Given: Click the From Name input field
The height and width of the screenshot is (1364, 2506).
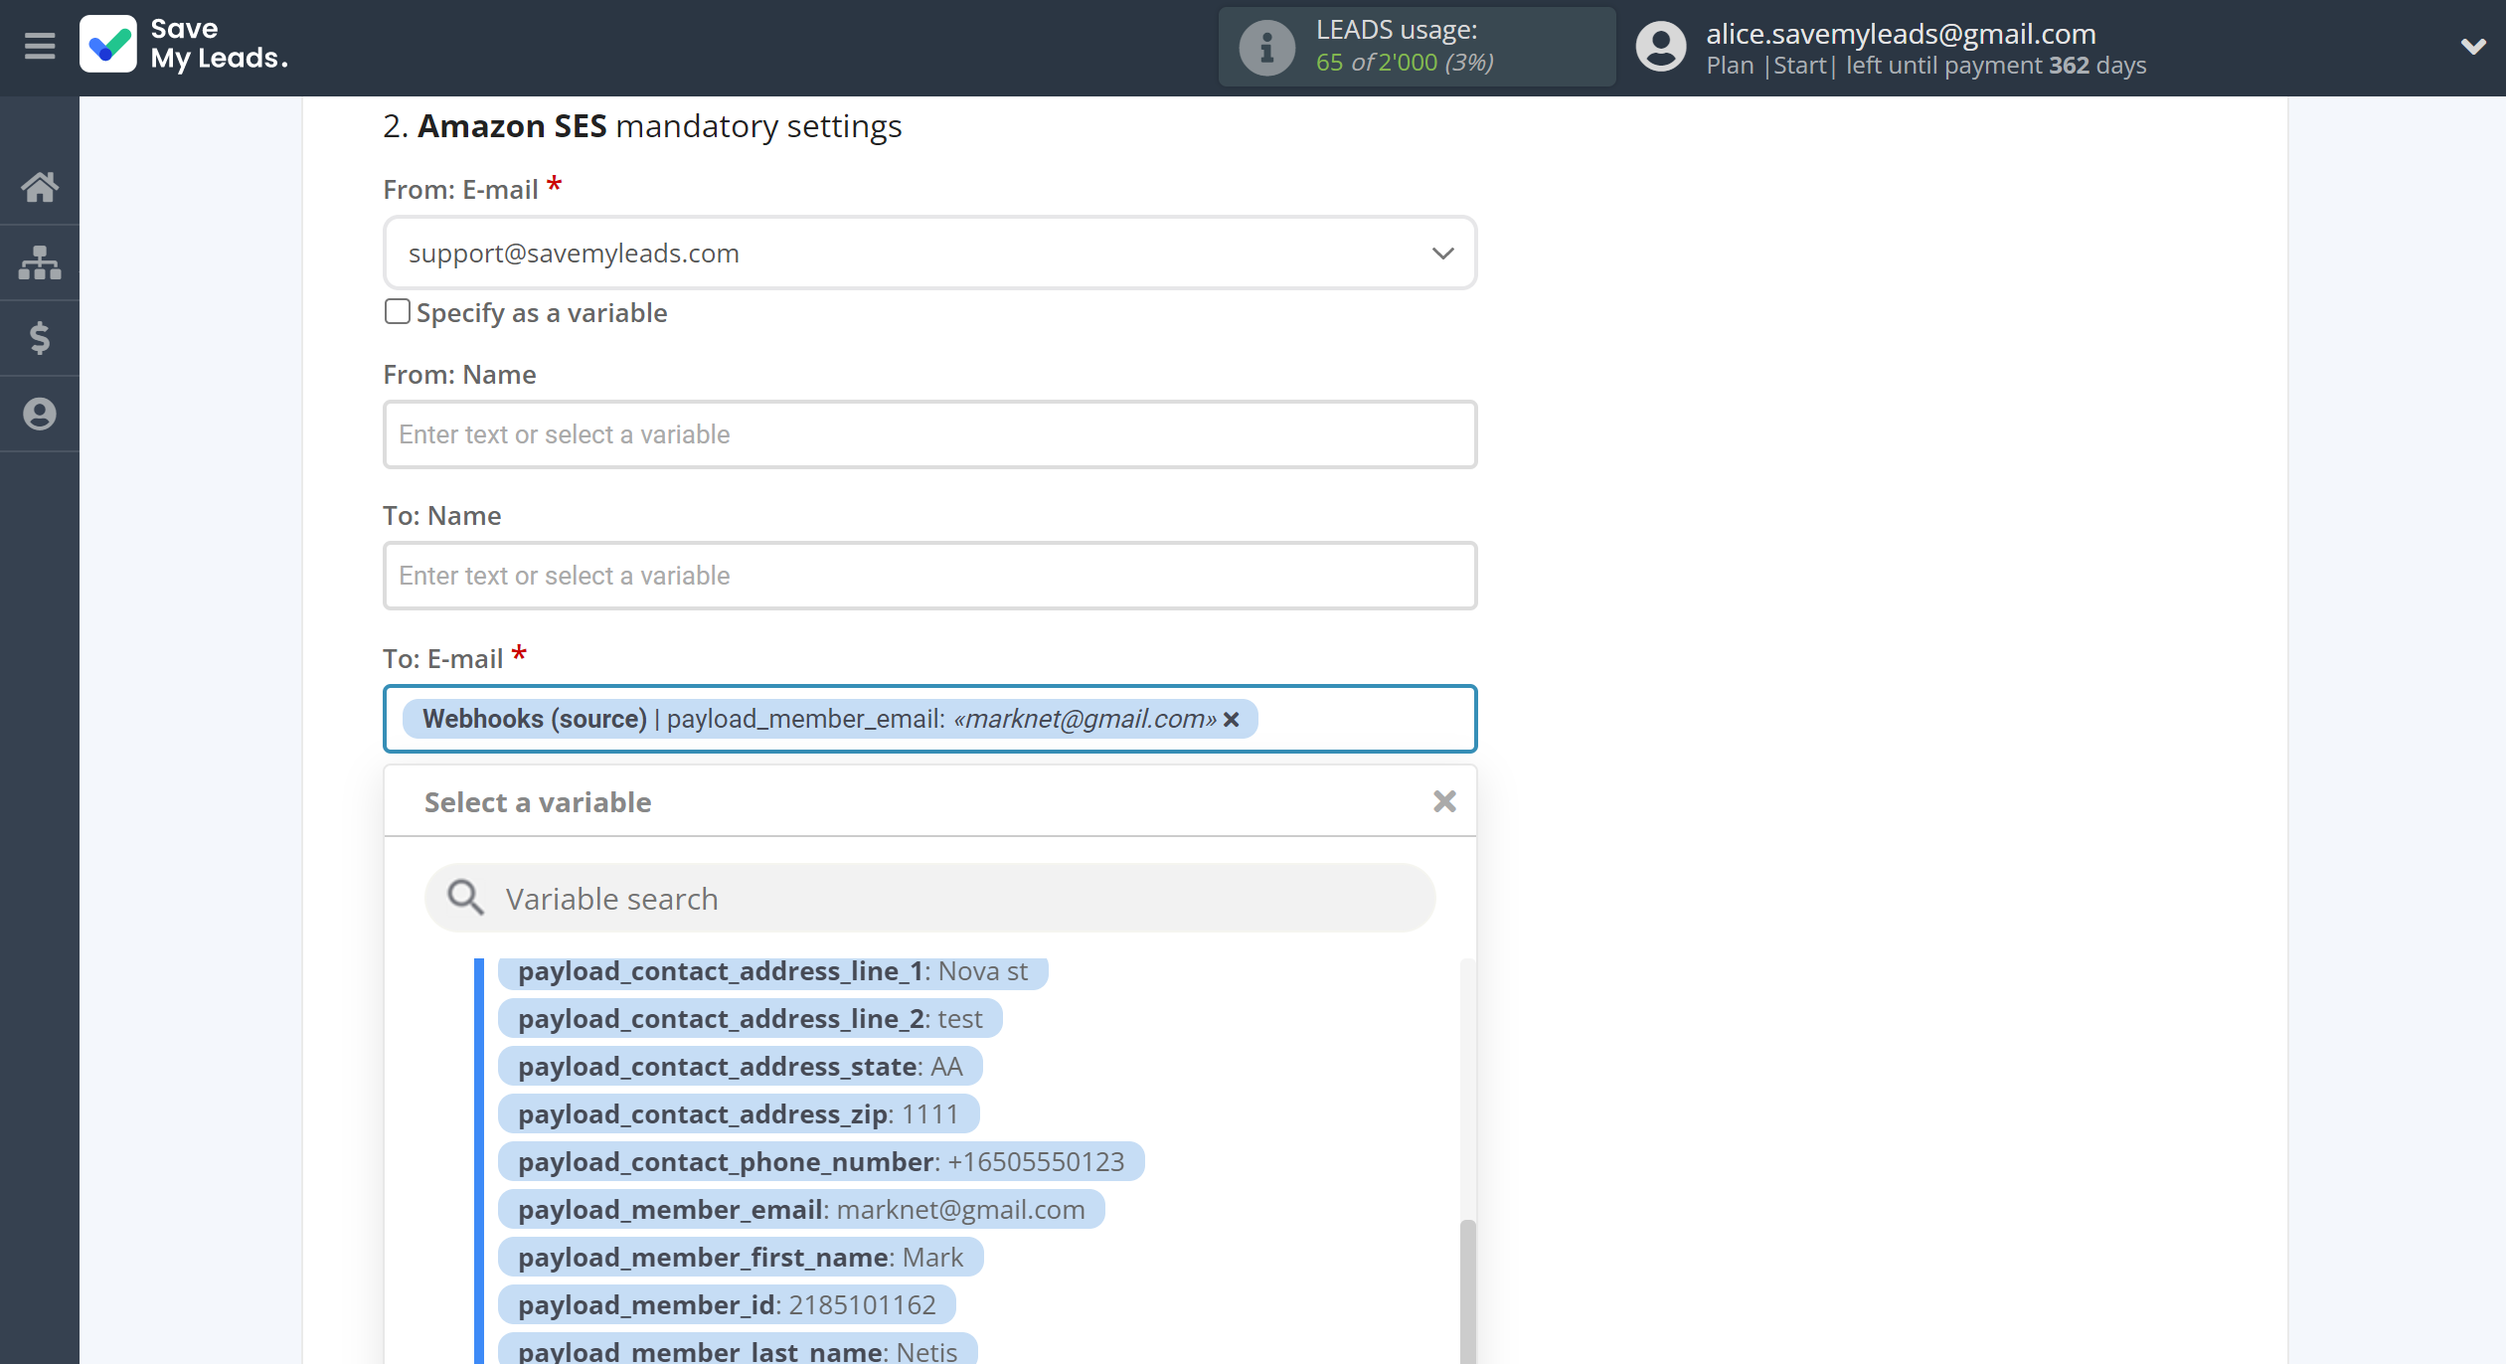Looking at the screenshot, I should (x=928, y=433).
